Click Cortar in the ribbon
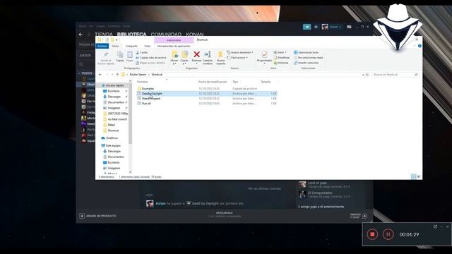This screenshot has width=452, height=254. pos(142,52)
